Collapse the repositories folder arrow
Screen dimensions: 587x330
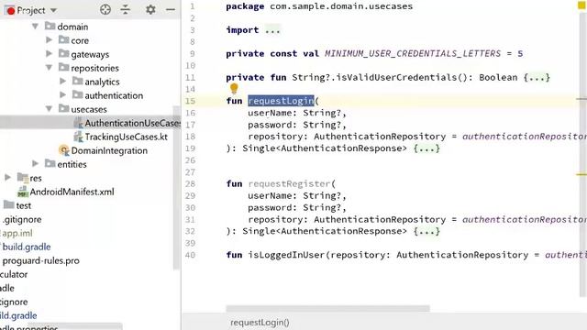pyautogui.click(x=49, y=67)
